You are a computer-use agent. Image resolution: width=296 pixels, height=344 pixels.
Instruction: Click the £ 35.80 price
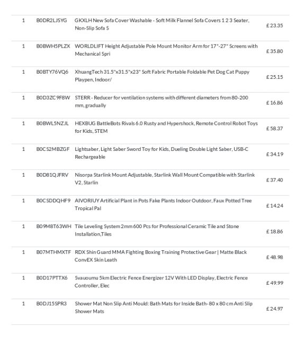click(274, 51)
